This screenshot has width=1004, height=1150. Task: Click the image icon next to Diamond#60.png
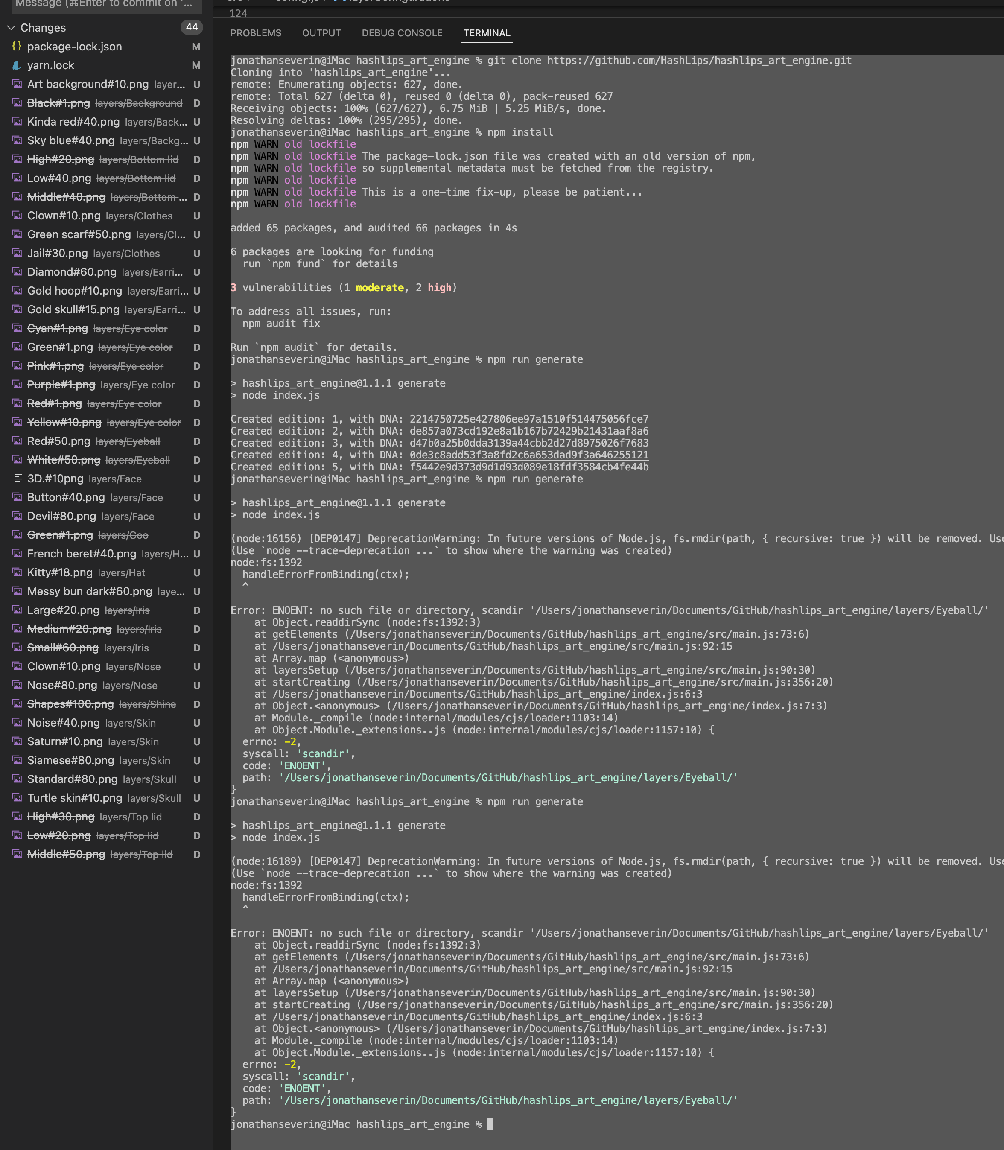(x=16, y=272)
